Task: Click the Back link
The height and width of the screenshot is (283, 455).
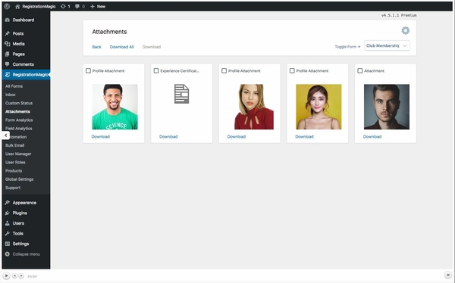Action: (x=96, y=47)
